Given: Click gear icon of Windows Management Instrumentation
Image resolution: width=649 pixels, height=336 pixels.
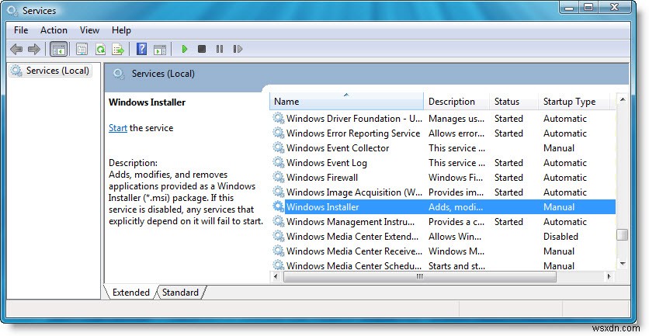Looking at the screenshot, I should tap(279, 222).
